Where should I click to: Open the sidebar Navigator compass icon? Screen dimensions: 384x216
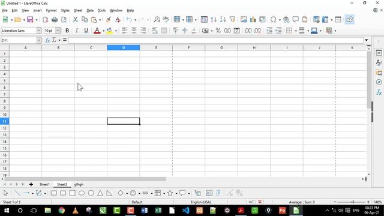point(379,82)
